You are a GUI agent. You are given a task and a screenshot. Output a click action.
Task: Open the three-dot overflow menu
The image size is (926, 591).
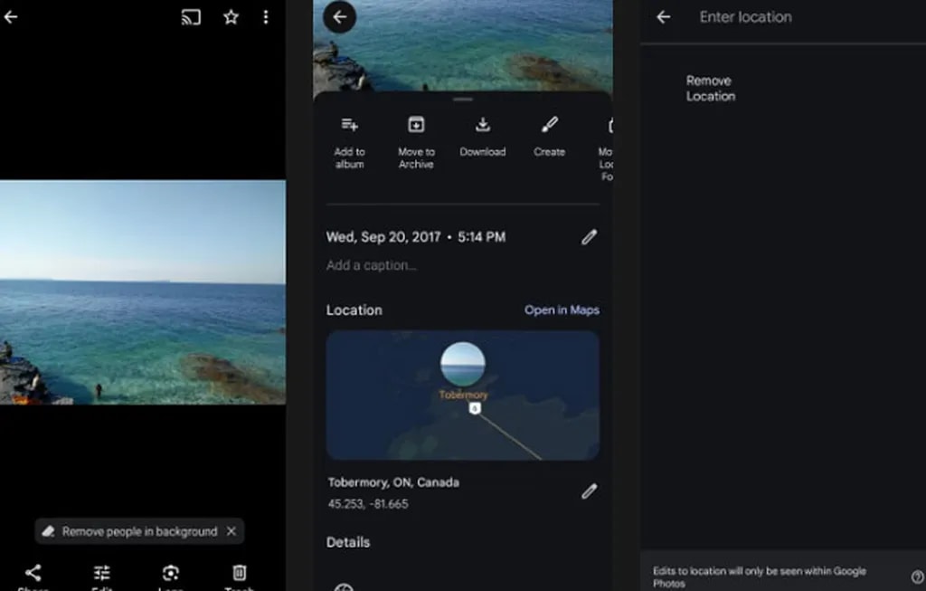(265, 16)
